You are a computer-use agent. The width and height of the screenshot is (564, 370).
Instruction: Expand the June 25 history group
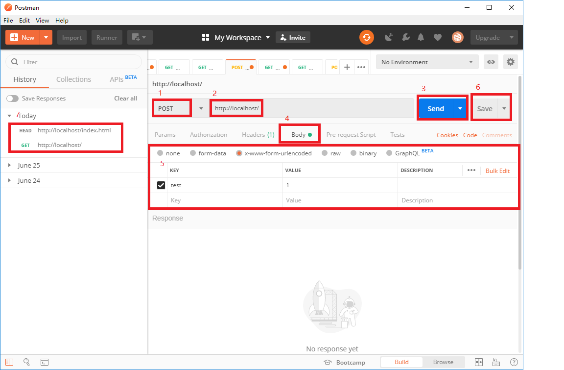pos(9,165)
